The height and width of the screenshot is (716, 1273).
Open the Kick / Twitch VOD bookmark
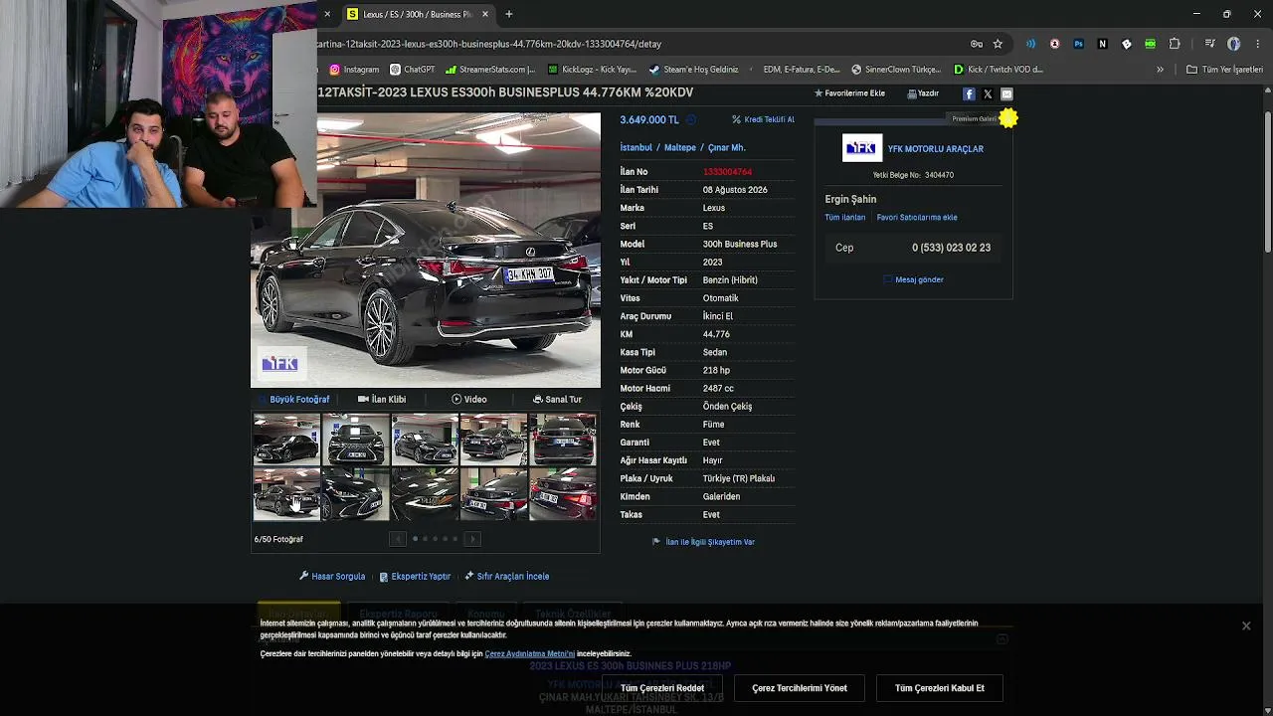tap(999, 70)
